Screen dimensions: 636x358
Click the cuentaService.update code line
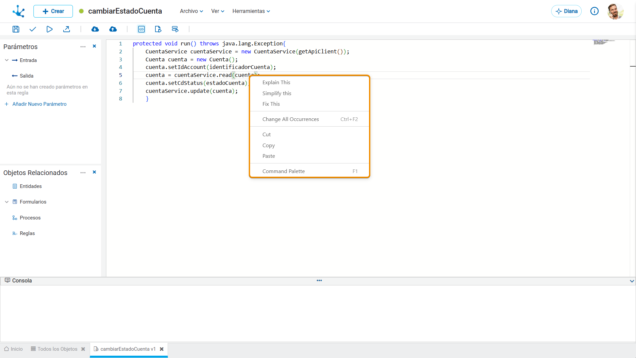[x=192, y=91]
